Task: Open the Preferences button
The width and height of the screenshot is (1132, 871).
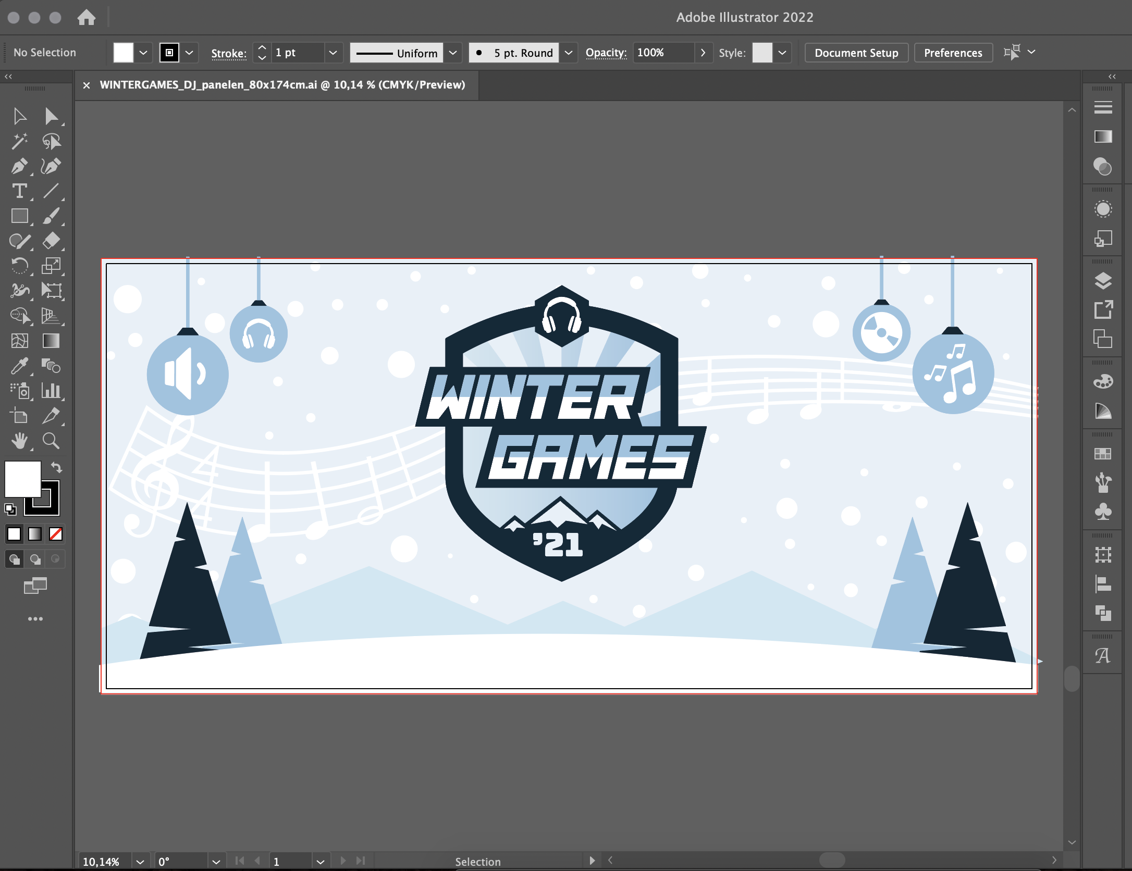Action: pos(953,53)
